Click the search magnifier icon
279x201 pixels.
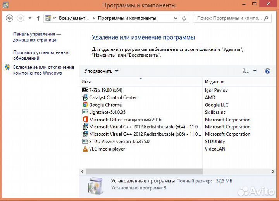[266, 18]
